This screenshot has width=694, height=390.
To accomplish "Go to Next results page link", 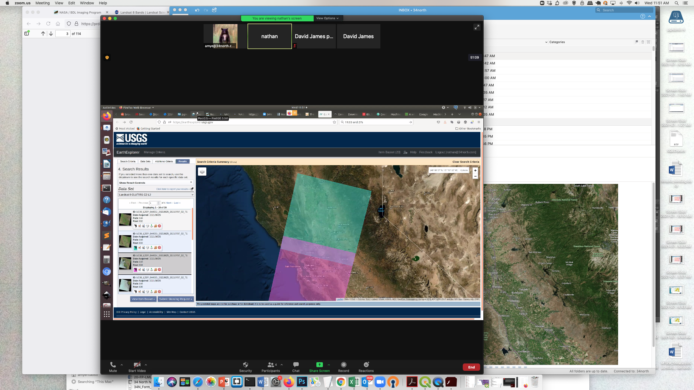I will pyautogui.click(x=169, y=203).
